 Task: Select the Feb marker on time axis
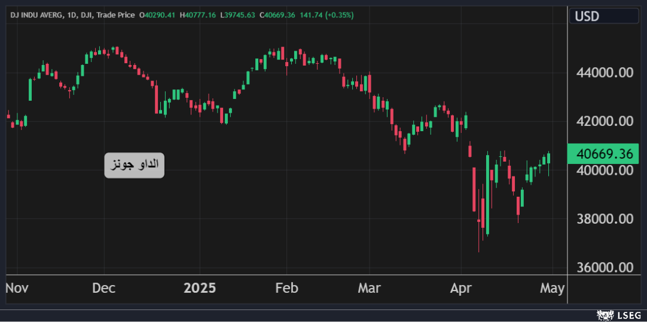tap(286, 289)
